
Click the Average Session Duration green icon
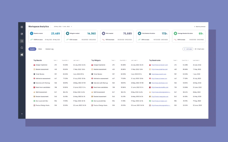tap(175, 33)
